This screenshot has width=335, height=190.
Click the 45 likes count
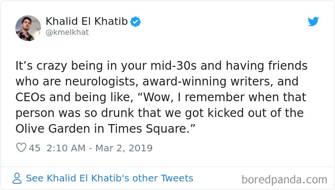coord(34,148)
